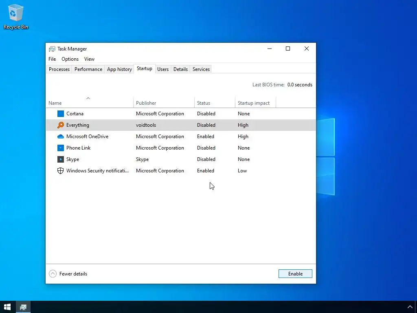Open the Recycle Bin desktop icon

point(16,16)
